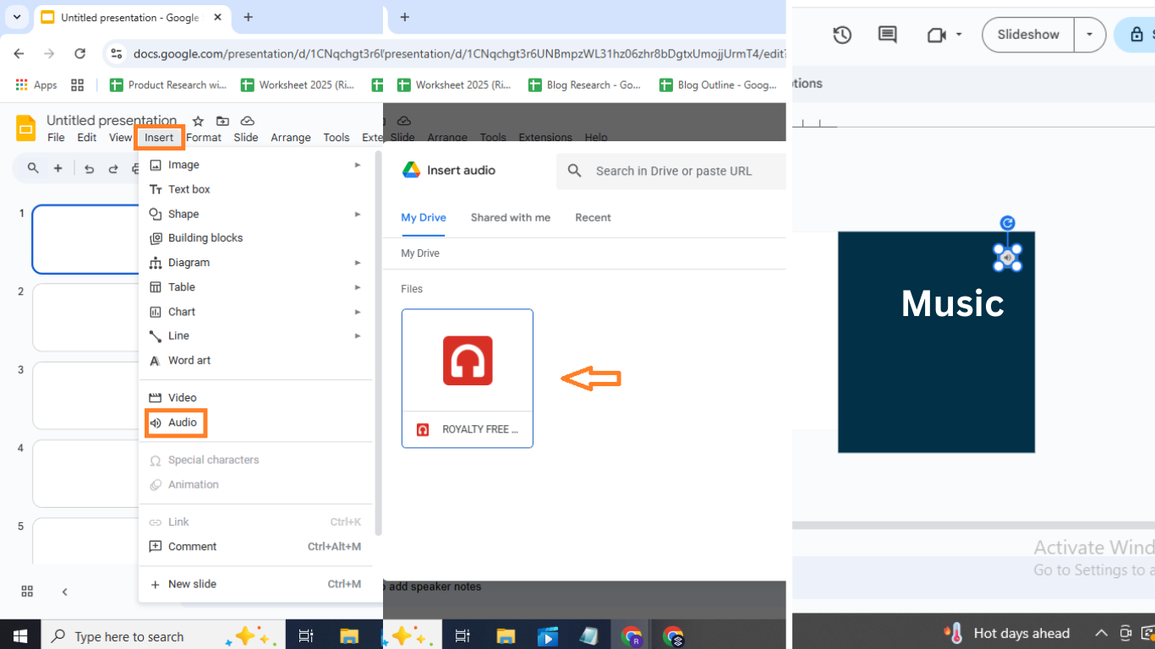The image size is (1155, 649).
Task: Open version history clock icon
Action: click(841, 35)
